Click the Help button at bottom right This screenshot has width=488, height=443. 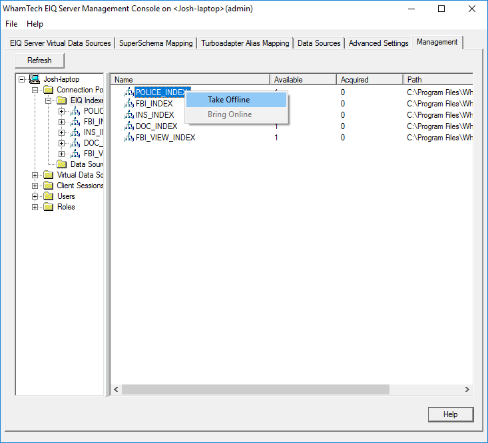tap(451, 414)
